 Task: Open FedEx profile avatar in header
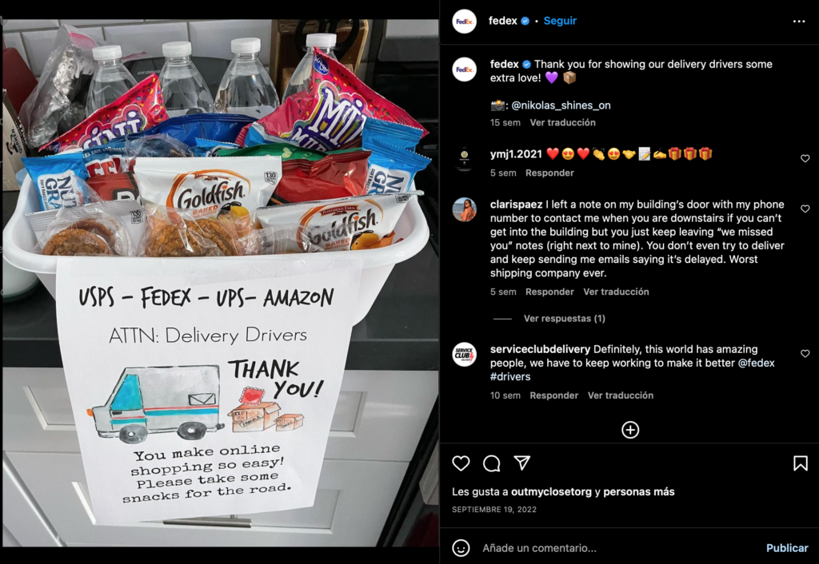[x=464, y=22]
